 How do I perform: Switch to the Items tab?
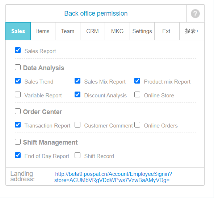[x=43, y=31]
